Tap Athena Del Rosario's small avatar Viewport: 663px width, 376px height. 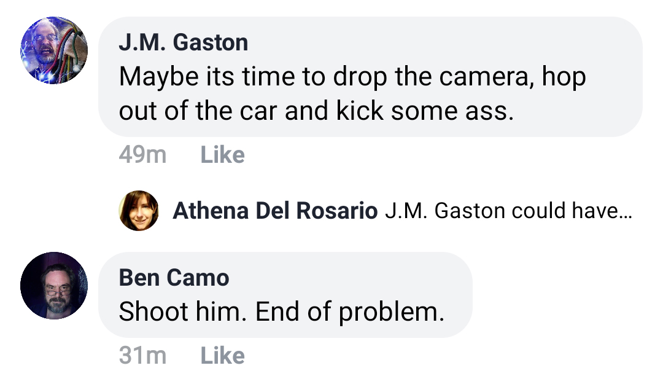pyautogui.click(x=139, y=211)
